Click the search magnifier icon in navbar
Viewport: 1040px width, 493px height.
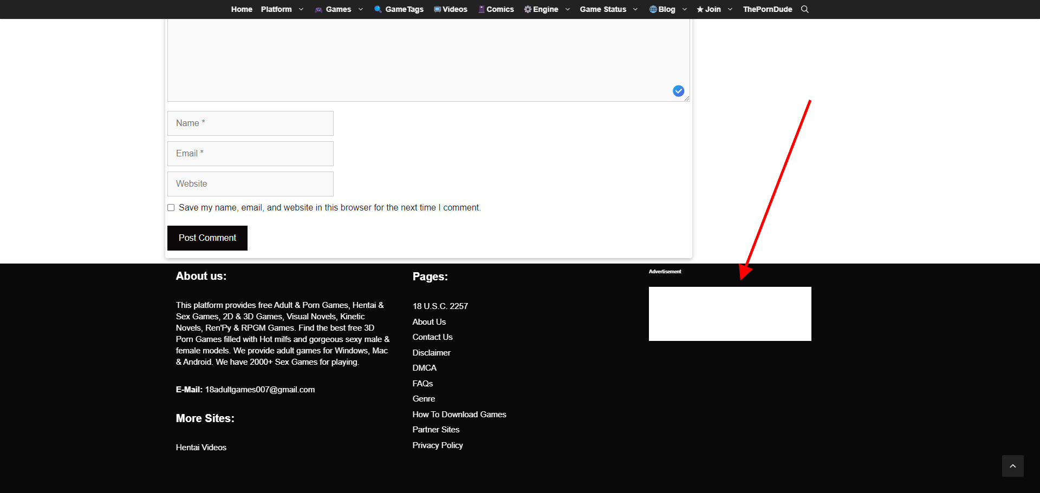[804, 9]
